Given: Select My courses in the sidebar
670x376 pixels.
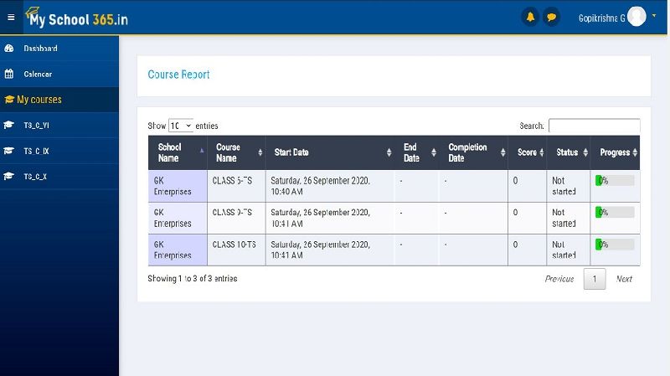Looking at the screenshot, I should click(x=39, y=100).
